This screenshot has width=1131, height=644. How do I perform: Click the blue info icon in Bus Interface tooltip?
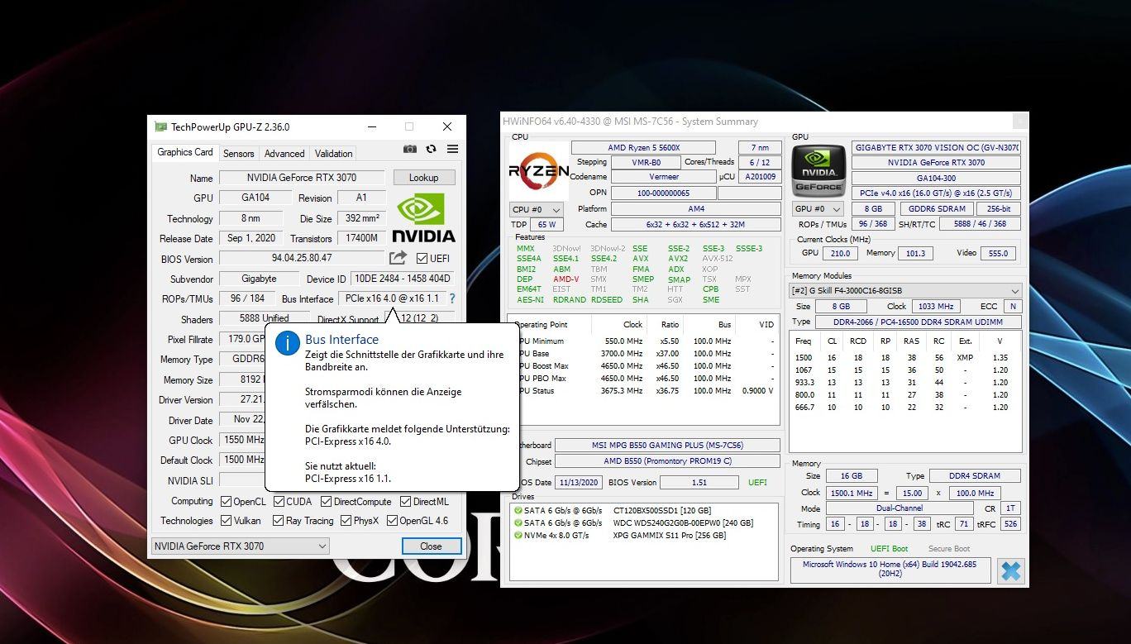point(287,343)
